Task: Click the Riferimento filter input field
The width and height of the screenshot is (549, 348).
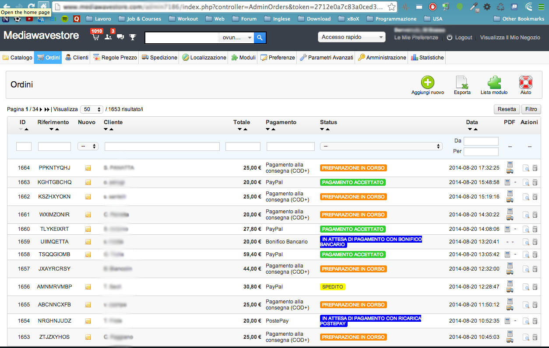Action: click(x=54, y=146)
